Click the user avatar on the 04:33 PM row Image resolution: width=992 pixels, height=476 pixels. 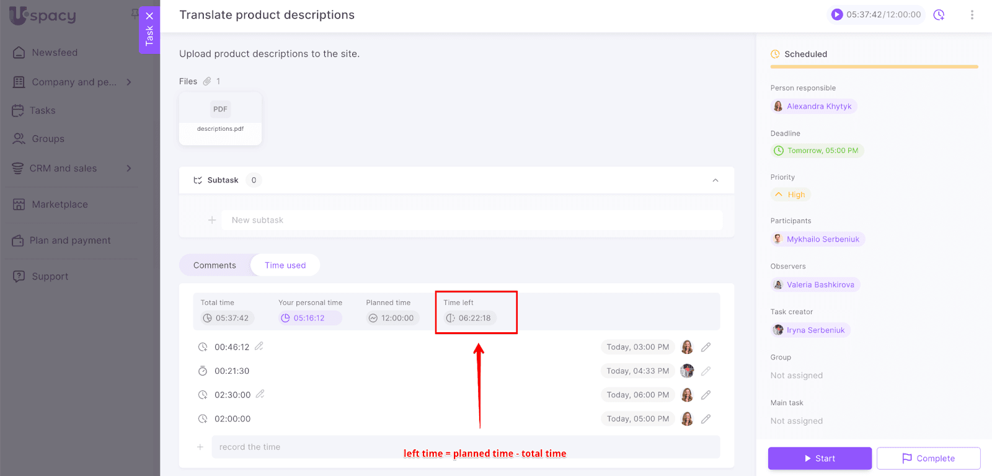point(687,371)
